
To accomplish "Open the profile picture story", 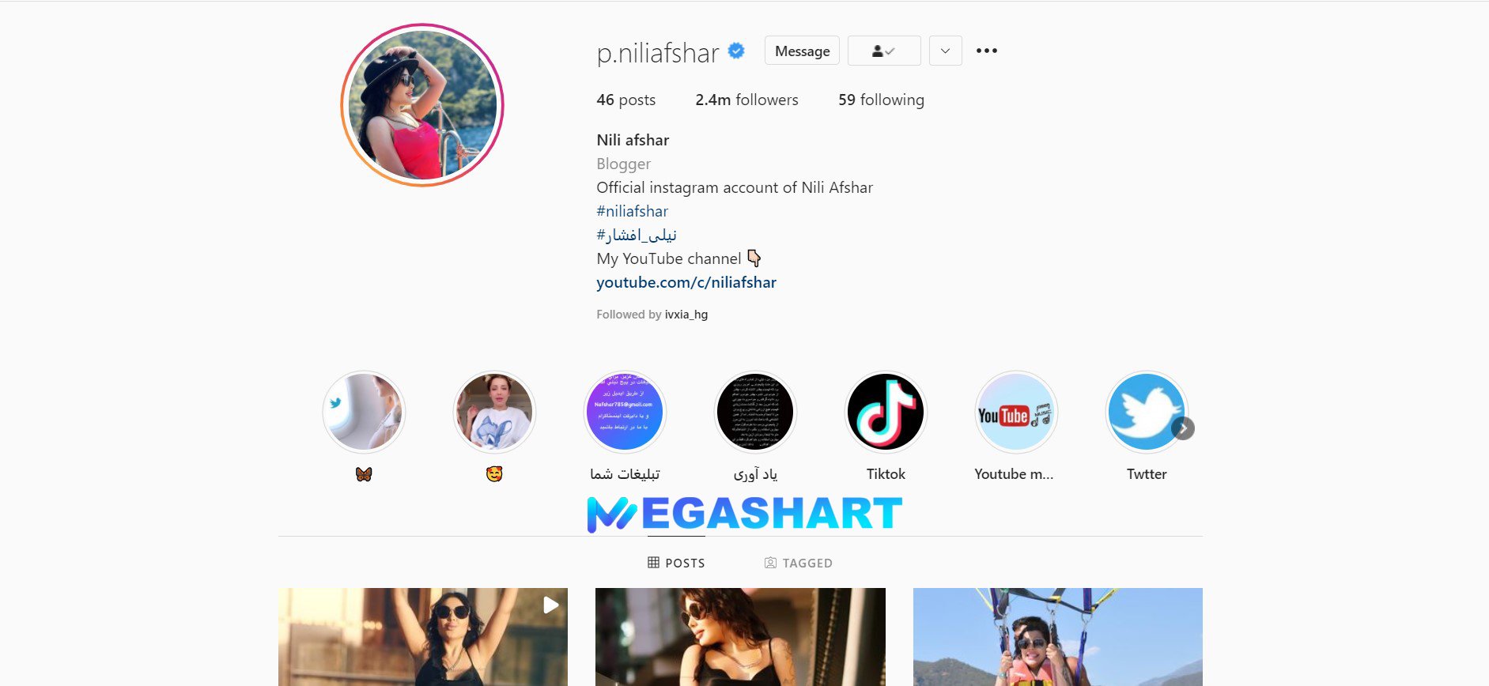I will point(422,105).
